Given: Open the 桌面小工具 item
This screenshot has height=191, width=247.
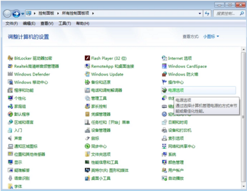Looking at the screenshot, I should tap(98, 178).
